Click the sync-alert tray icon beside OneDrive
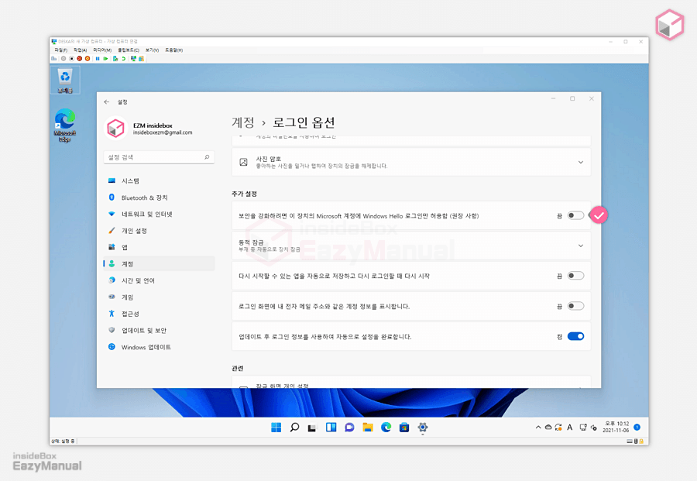The height and width of the screenshot is (481, 697). coord(558,428)
